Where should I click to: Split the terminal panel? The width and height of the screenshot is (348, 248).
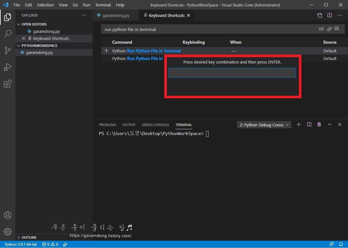(x=309, y=124)
